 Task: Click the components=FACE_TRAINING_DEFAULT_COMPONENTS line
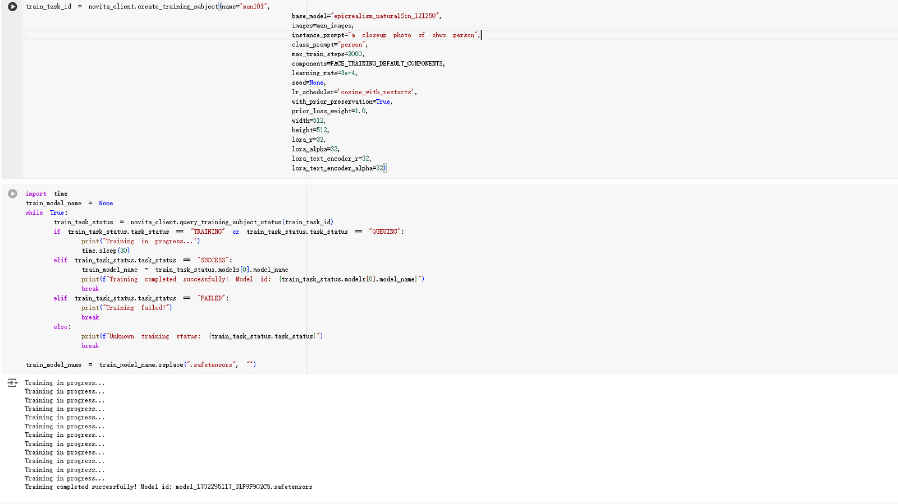pos(368,64)
